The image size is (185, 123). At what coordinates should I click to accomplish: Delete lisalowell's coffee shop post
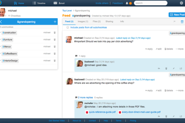169,90
